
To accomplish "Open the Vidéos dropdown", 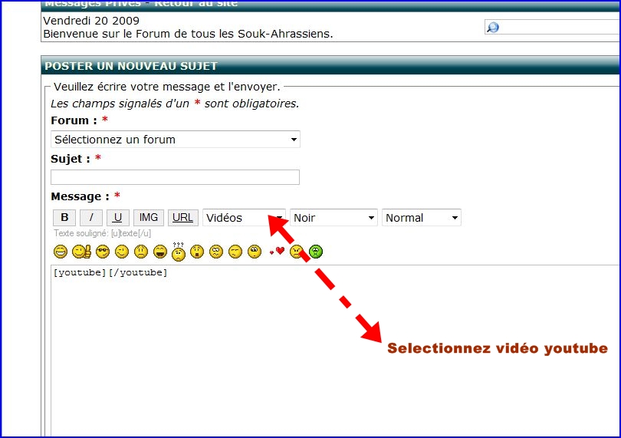I will [244, 218].
